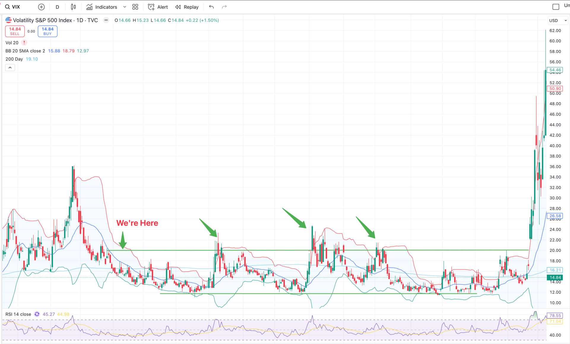Click the 14.84 BUY button

point(47,31)
